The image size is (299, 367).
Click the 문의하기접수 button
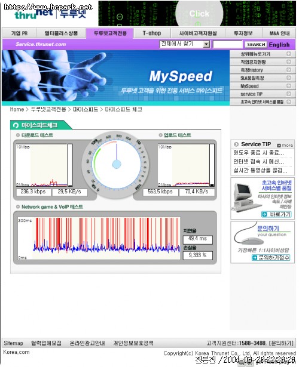click(271, 257)
